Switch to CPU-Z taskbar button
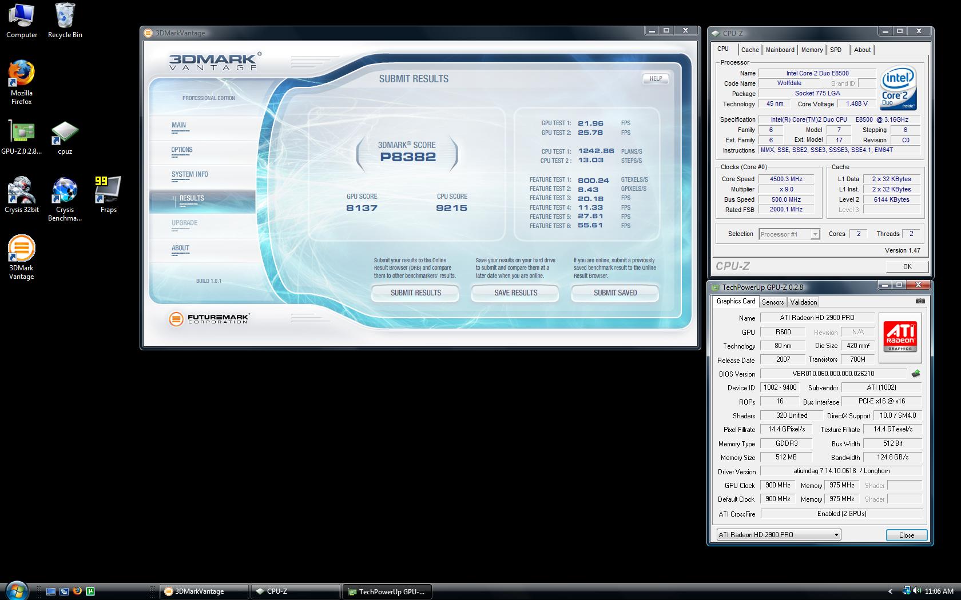 click(295, 591)
